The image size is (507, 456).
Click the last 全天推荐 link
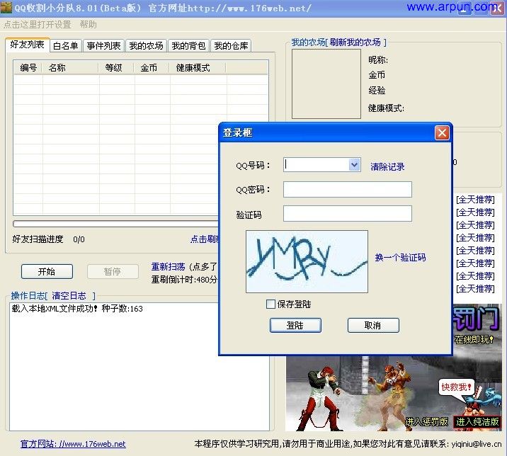pos(475,288)
